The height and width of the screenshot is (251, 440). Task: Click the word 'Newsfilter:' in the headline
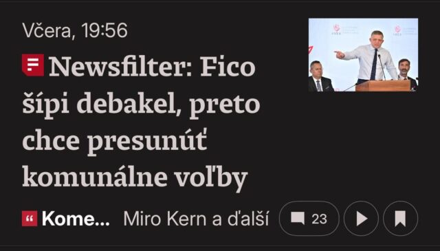(x=120, y=67)
